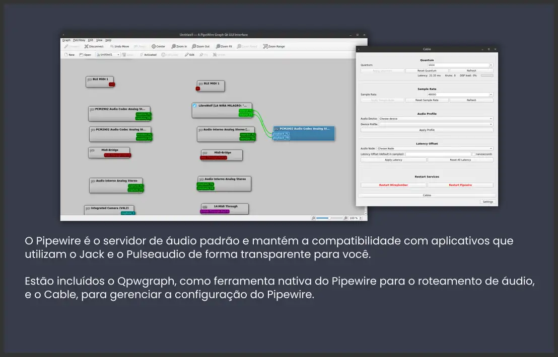Click the playback_FL port on PCM2902 node
This screenshot has height=357, width=558.
281,134
